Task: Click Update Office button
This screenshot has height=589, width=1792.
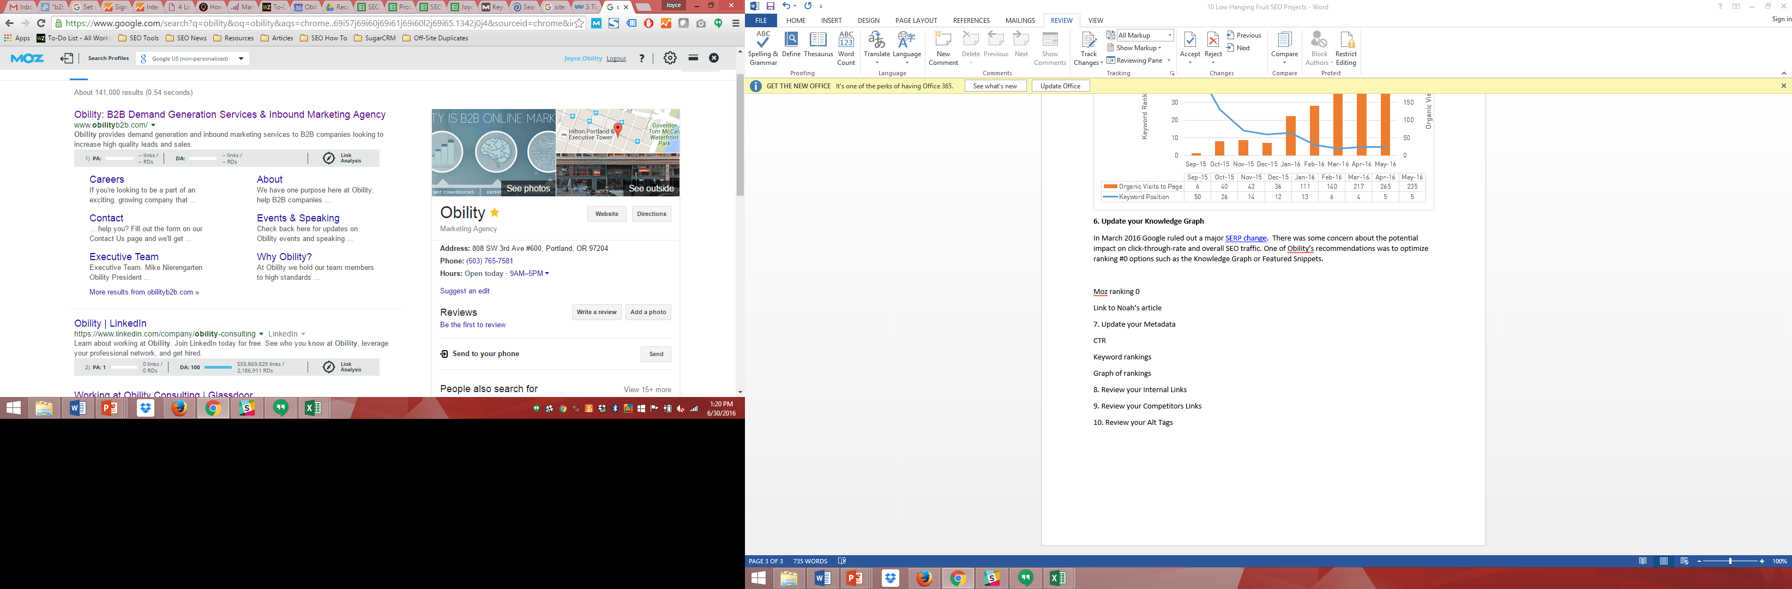Action: [1060, 86]
